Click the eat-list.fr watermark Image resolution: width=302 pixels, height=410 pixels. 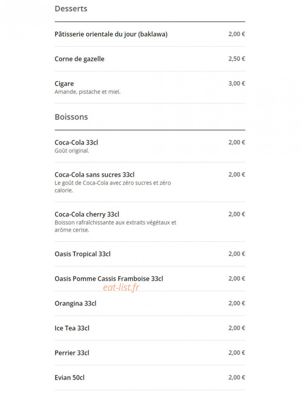pyautogui.click(x=121, y=288)
